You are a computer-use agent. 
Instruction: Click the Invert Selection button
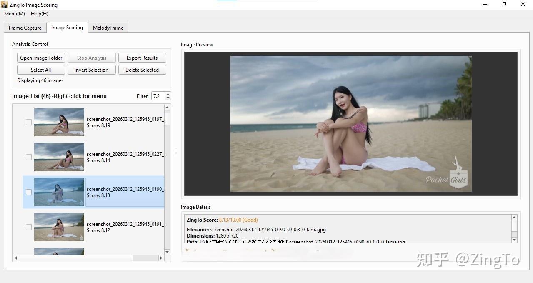pyautogui.click(x=92, y=70)
